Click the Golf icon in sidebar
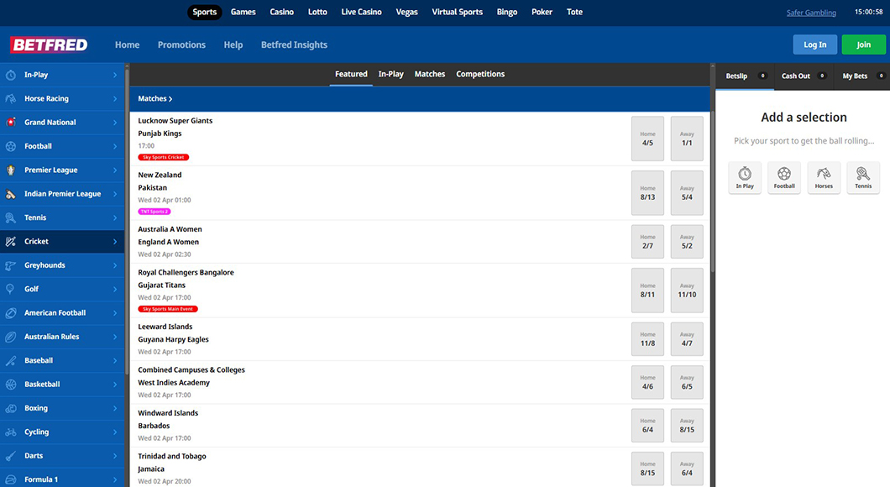This screenshot has width=890, height=487. pos(11,290)
